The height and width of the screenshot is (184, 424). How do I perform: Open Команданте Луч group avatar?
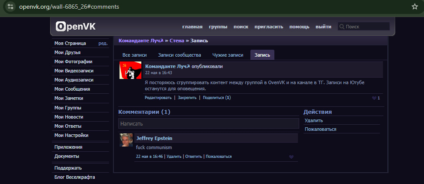click(x=130, y=70)
